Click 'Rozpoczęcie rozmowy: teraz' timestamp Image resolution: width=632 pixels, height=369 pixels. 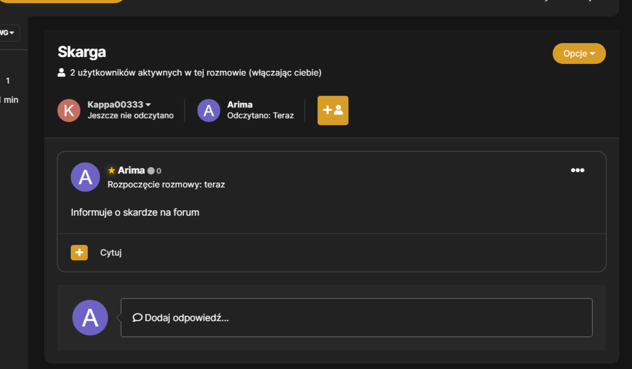click(x=166, y=185)
